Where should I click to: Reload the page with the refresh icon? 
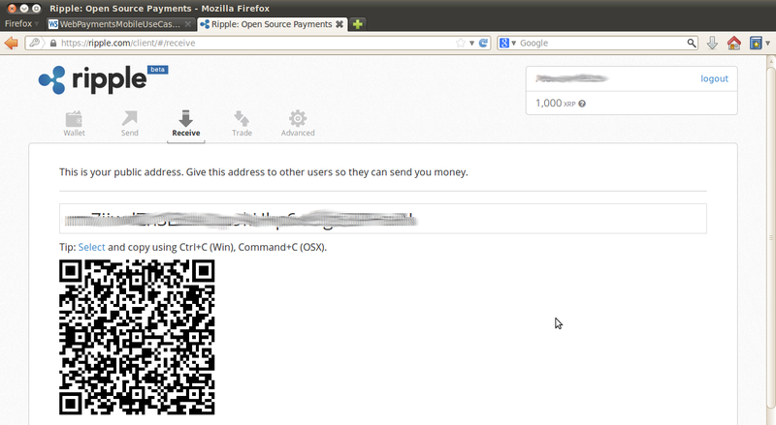pyautogui.click(x=483, y=43)
